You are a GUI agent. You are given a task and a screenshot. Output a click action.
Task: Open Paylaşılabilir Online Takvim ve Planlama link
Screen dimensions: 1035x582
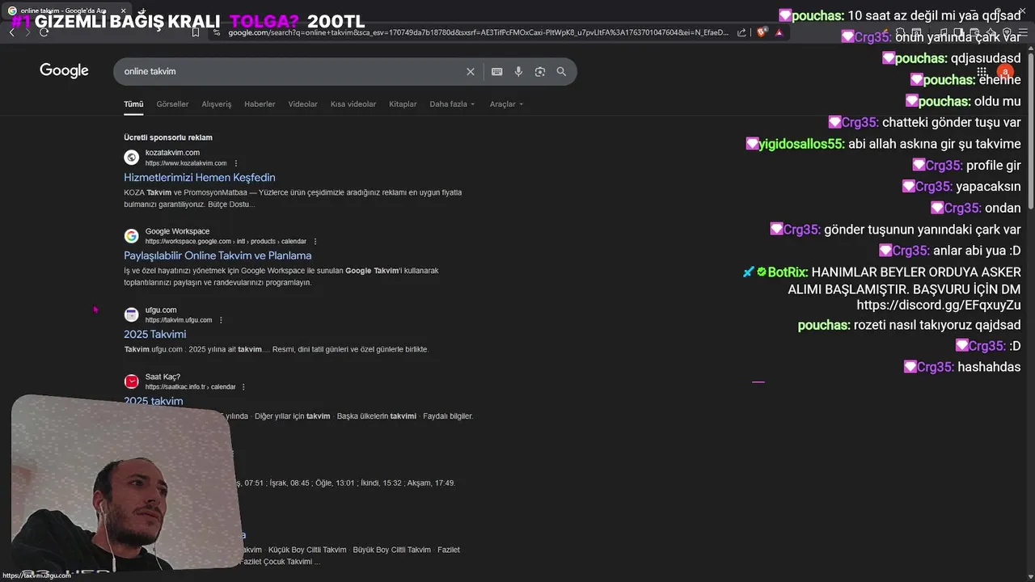point(218,255)
